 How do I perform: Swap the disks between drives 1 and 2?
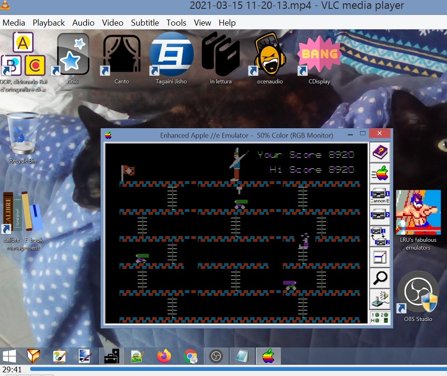click(380, 236)
